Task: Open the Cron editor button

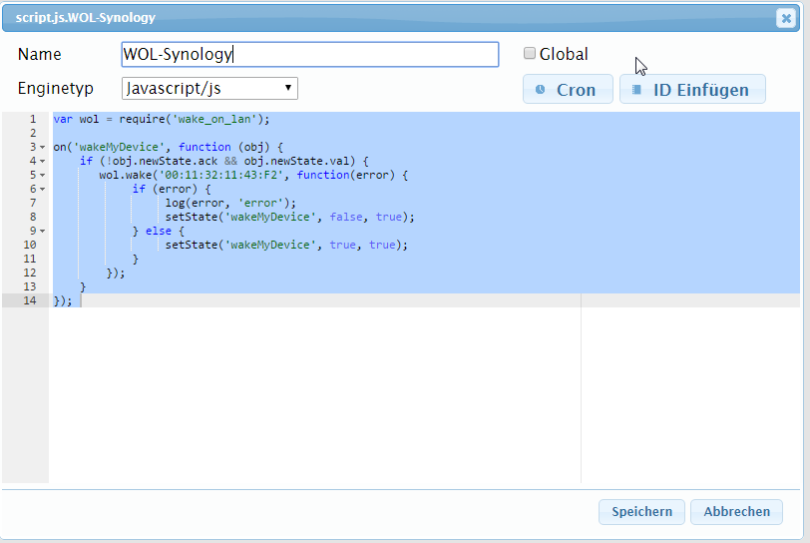Action: pyautogui.click(x=568, y=90)
